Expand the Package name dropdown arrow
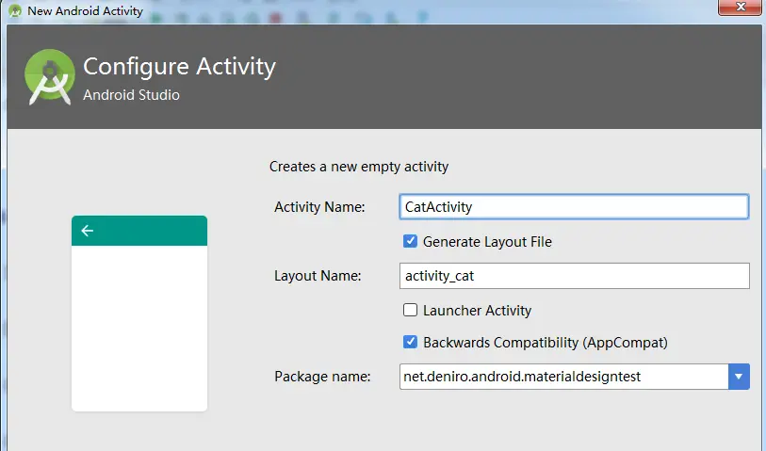Image resolution: width=766 pixels, height=451 pixels. tap(739, 377)
